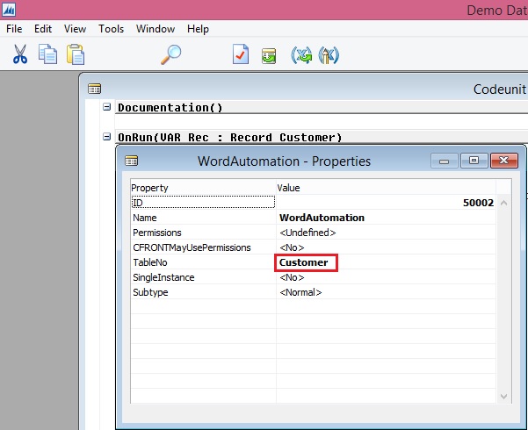Open the File menu
Screen dimensions: 528x430
(x=14, y=29)
